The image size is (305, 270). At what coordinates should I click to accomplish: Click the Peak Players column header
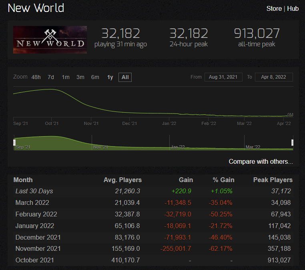[273, 180]
